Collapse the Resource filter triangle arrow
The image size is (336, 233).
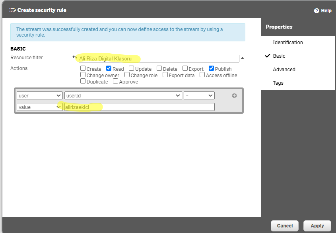pos(243,58)
